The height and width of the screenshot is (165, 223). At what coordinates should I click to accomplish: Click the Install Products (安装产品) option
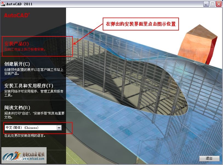(x=16, y=44)
